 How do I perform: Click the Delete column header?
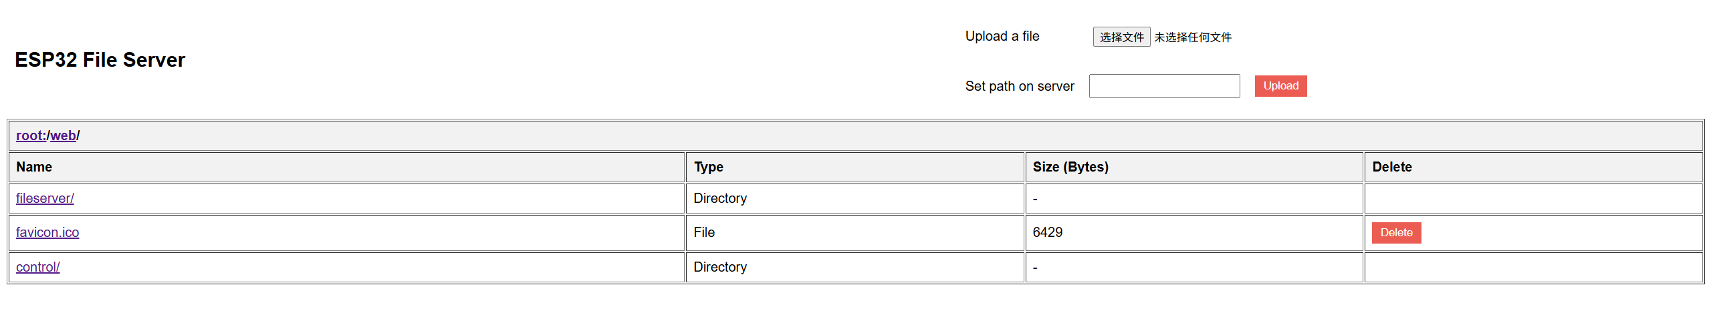tap(1391, 167)
